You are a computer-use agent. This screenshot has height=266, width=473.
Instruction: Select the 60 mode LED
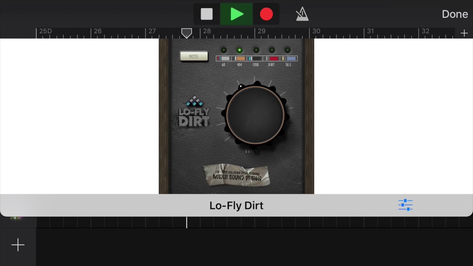click(x=224, y=50)
